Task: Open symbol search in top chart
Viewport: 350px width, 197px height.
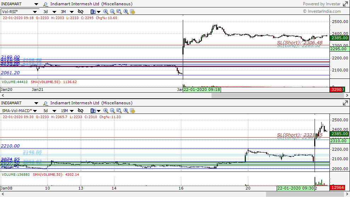Action: tap(46, 4)
